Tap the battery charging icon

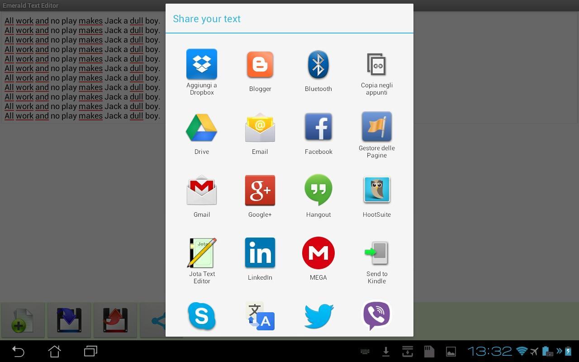click(569, 351)
